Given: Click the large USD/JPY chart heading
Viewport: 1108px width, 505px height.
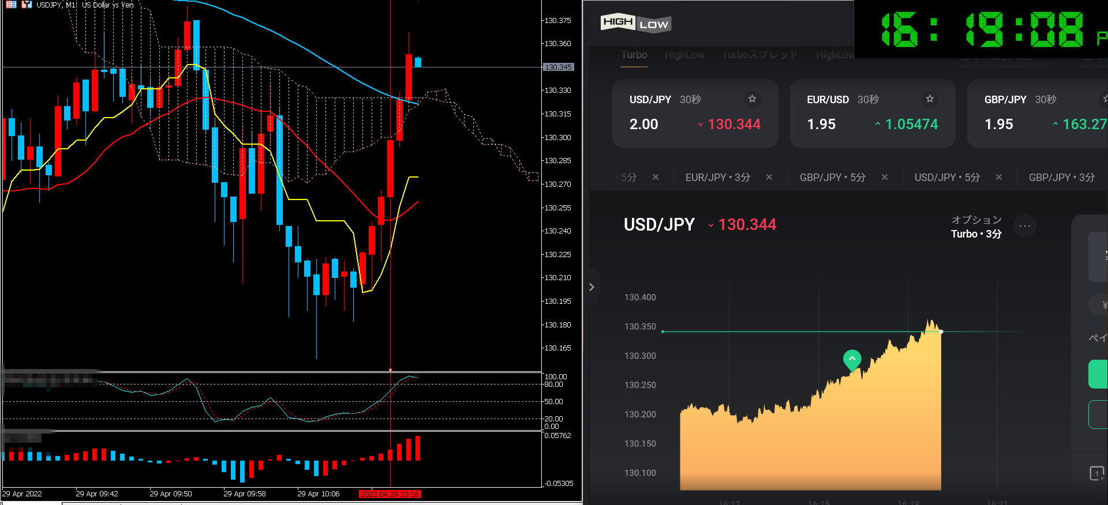Looking at the screenshot, I should 659,225.
